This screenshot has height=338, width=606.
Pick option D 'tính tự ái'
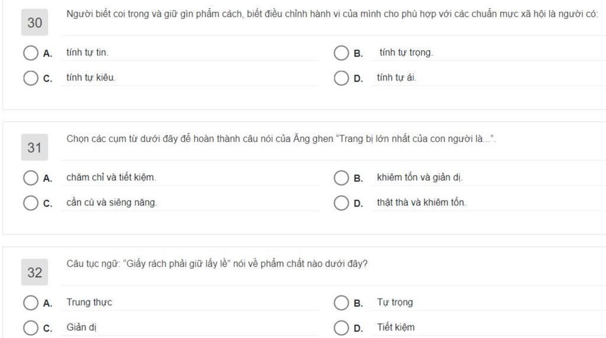[341, 78]
